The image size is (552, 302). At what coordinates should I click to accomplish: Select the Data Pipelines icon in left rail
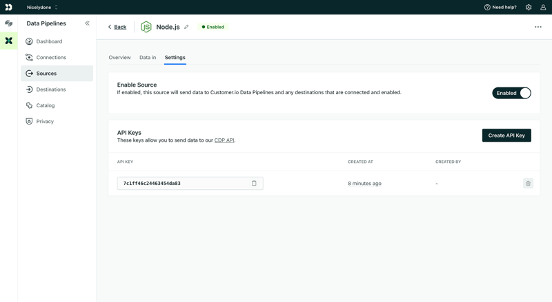click(x=9, y=41)
